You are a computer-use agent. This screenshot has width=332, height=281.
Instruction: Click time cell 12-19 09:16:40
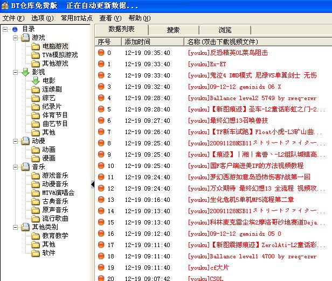point(148,200)
